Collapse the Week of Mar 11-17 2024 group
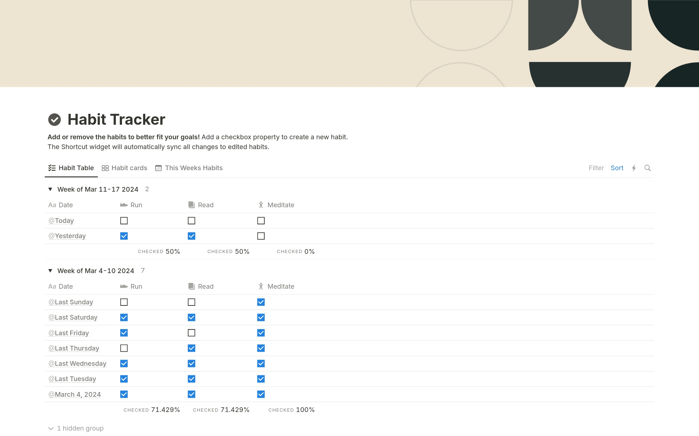Screen dimensions: 699x436 (50, 189)
